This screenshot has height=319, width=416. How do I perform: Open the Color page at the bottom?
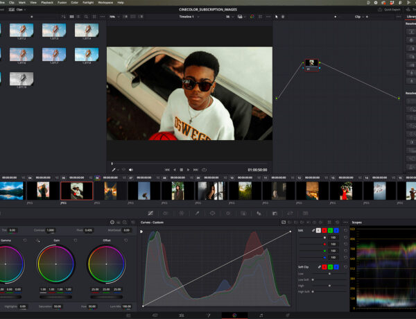pyautogui.click(x=234, y=315)
